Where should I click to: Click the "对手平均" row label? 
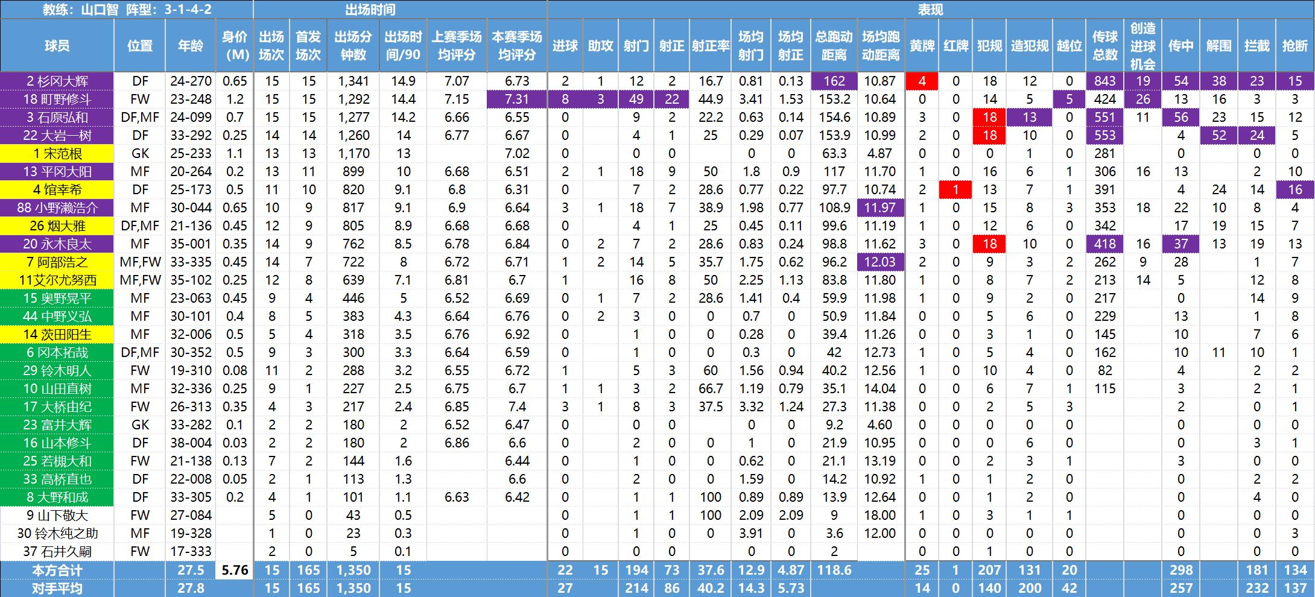57,588
